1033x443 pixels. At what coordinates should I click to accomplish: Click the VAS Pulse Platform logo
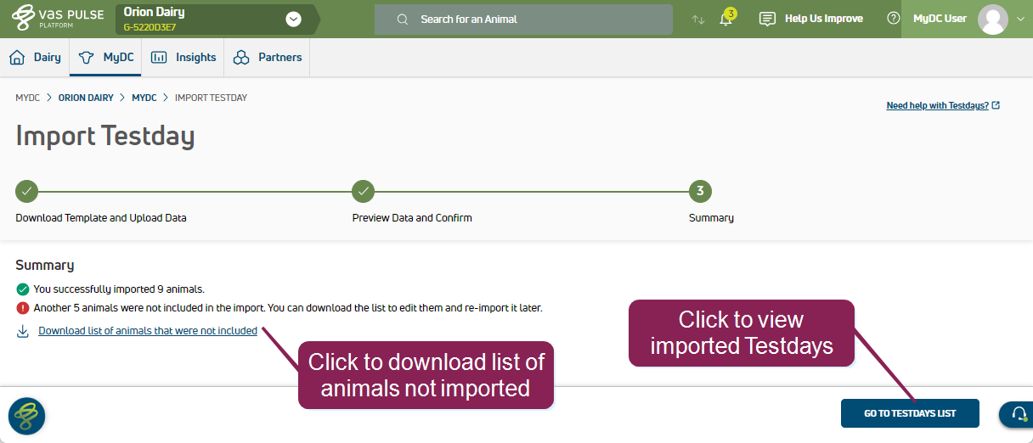click(x=58, y=19)
